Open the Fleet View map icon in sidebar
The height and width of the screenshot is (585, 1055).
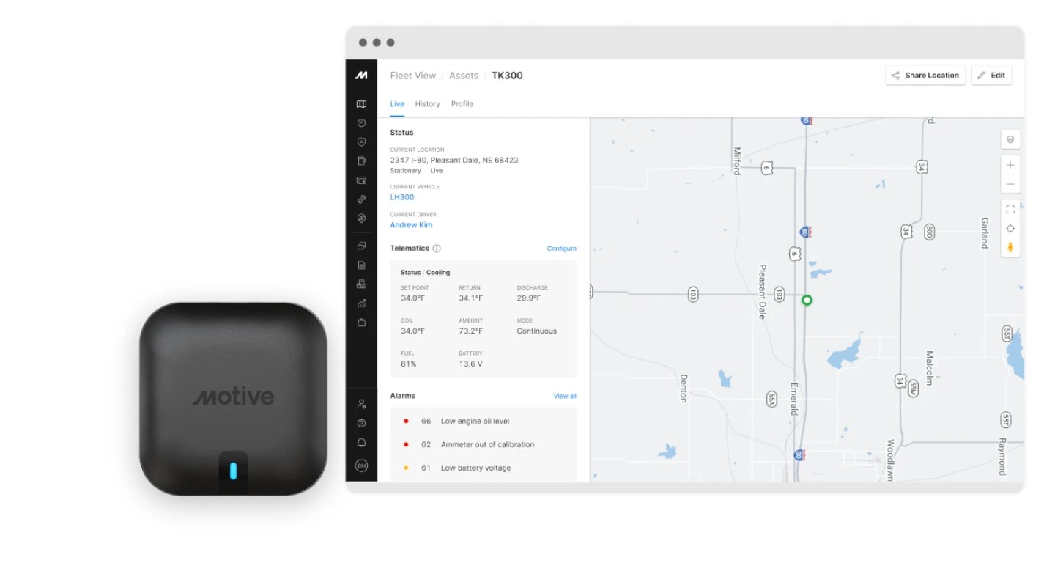pos(361,103)
